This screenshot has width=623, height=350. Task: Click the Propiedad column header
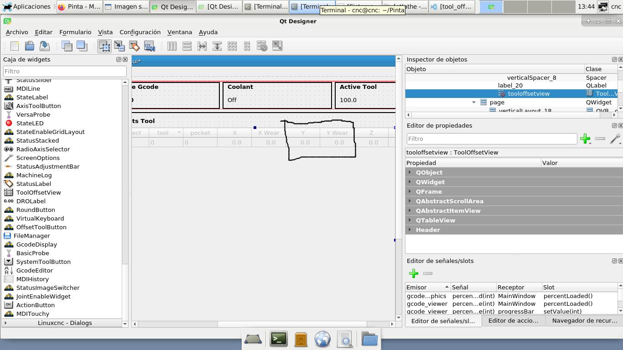pos(473,163)
